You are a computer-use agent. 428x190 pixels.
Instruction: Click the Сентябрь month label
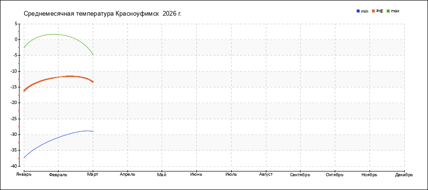[x=300, y=174]
